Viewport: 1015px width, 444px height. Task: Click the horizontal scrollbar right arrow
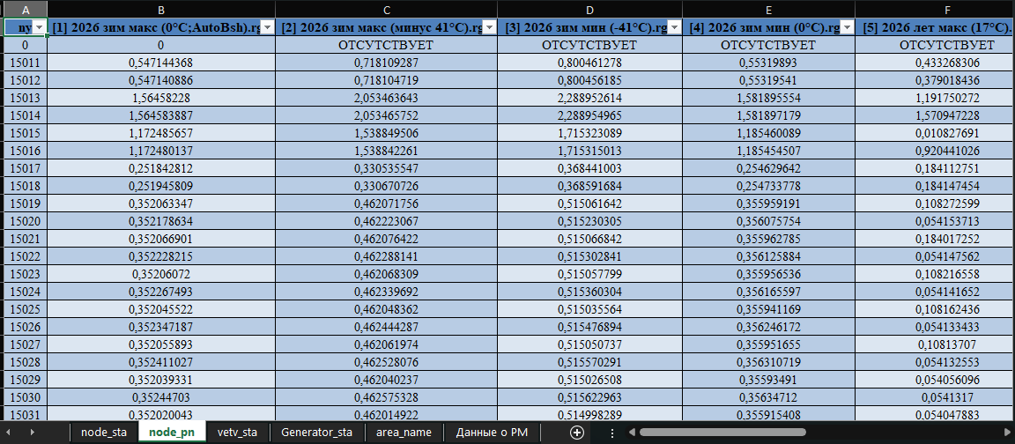point(1005,433)
